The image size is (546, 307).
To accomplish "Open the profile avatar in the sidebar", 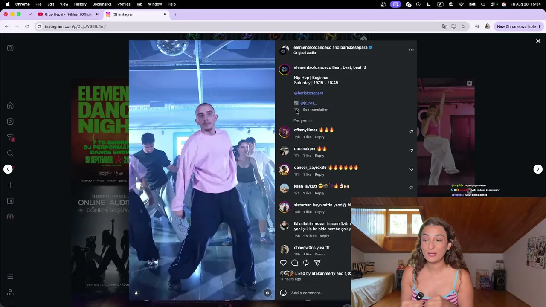I will coord(10,217).
